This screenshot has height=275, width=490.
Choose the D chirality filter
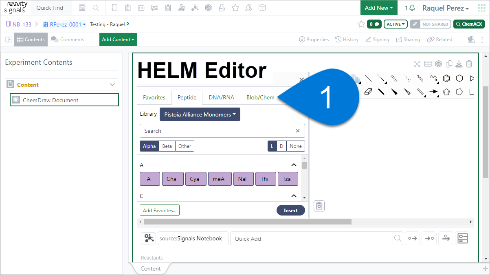(281, 146)
